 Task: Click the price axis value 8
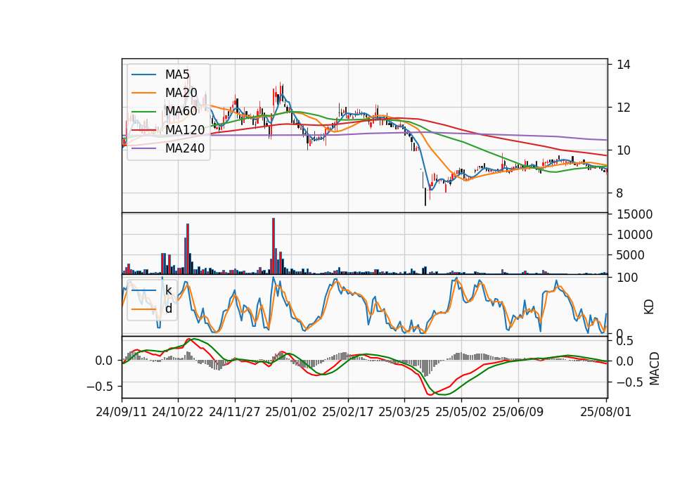pos(620,193)
